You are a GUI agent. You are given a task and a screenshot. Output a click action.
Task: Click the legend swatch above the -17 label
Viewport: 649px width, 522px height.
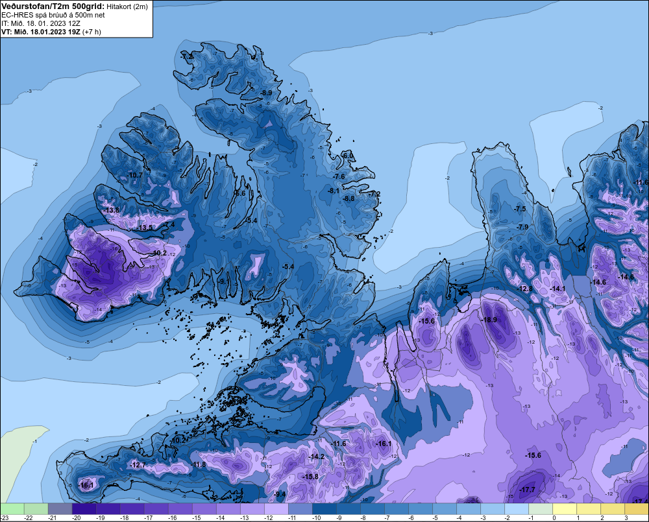156,508
